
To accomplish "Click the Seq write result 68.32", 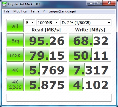I will coord(90,40).
